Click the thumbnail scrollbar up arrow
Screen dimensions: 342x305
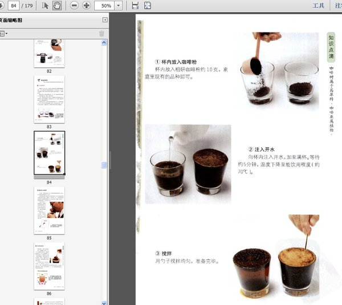click(104, 43)
